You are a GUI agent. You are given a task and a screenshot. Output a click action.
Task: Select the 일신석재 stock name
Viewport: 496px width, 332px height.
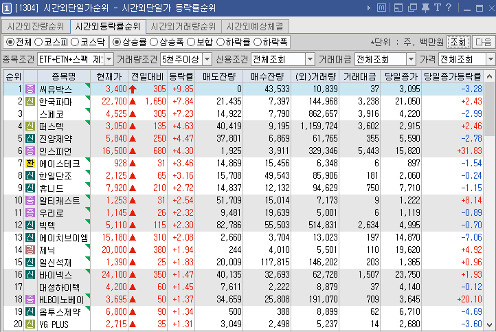point(56,263)
